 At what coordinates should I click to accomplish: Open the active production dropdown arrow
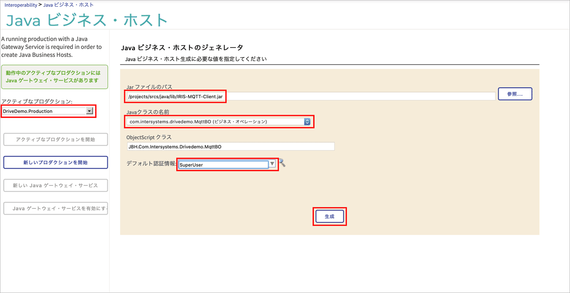click(x=89, y=110)
